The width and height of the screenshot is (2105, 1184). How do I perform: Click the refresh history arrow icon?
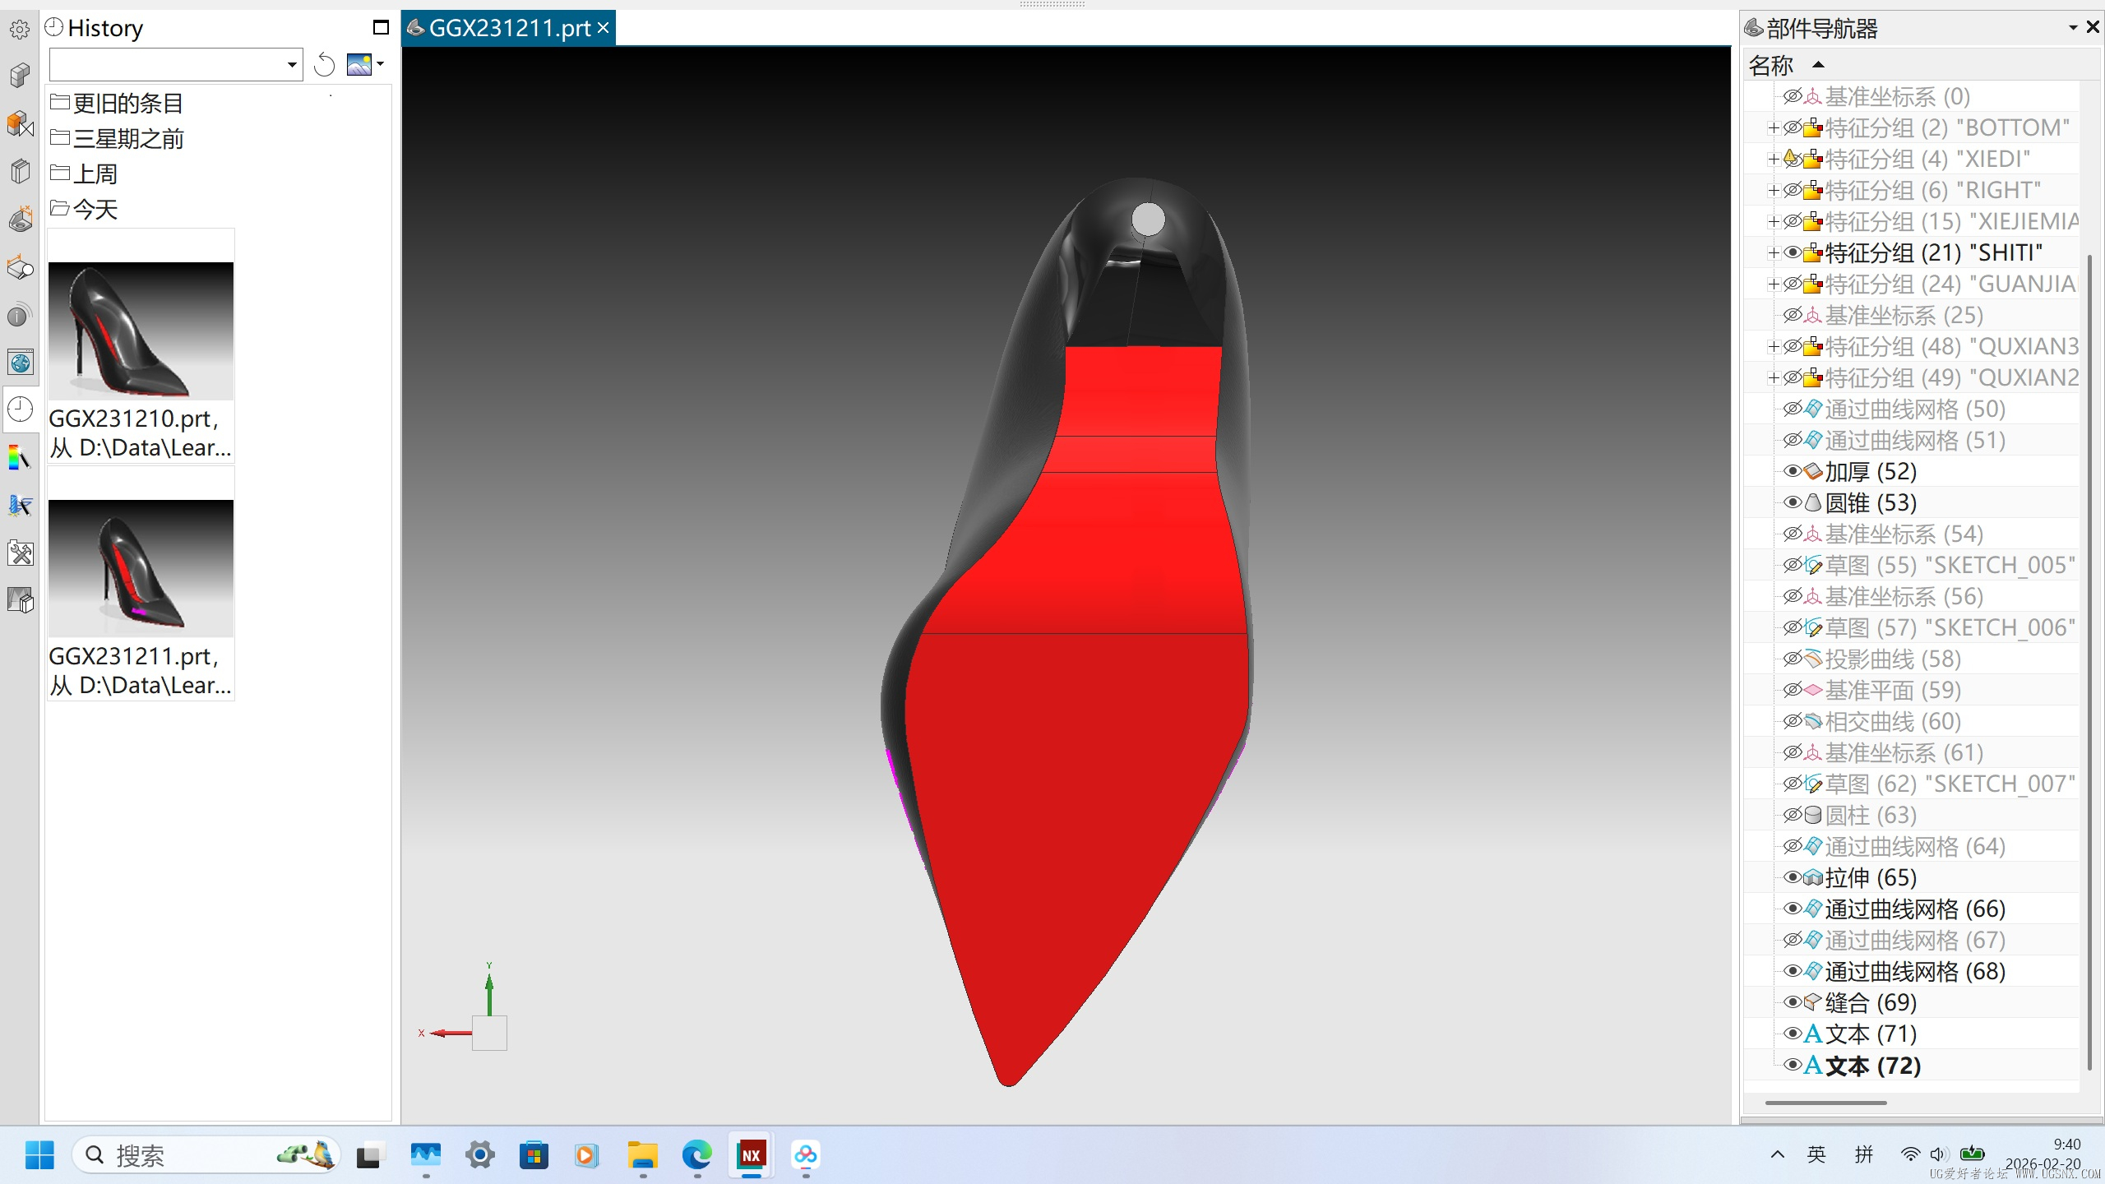click(x=324, y=64)
